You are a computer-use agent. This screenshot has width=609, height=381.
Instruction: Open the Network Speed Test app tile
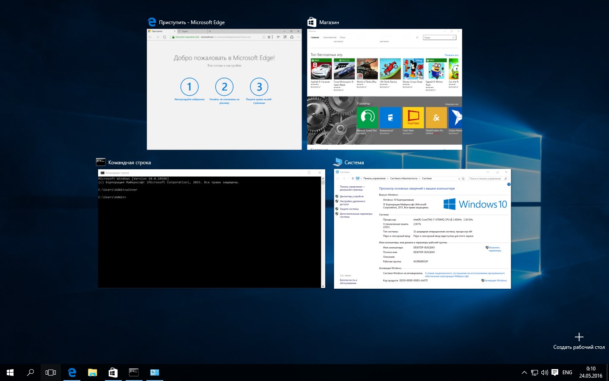point(367,120)
